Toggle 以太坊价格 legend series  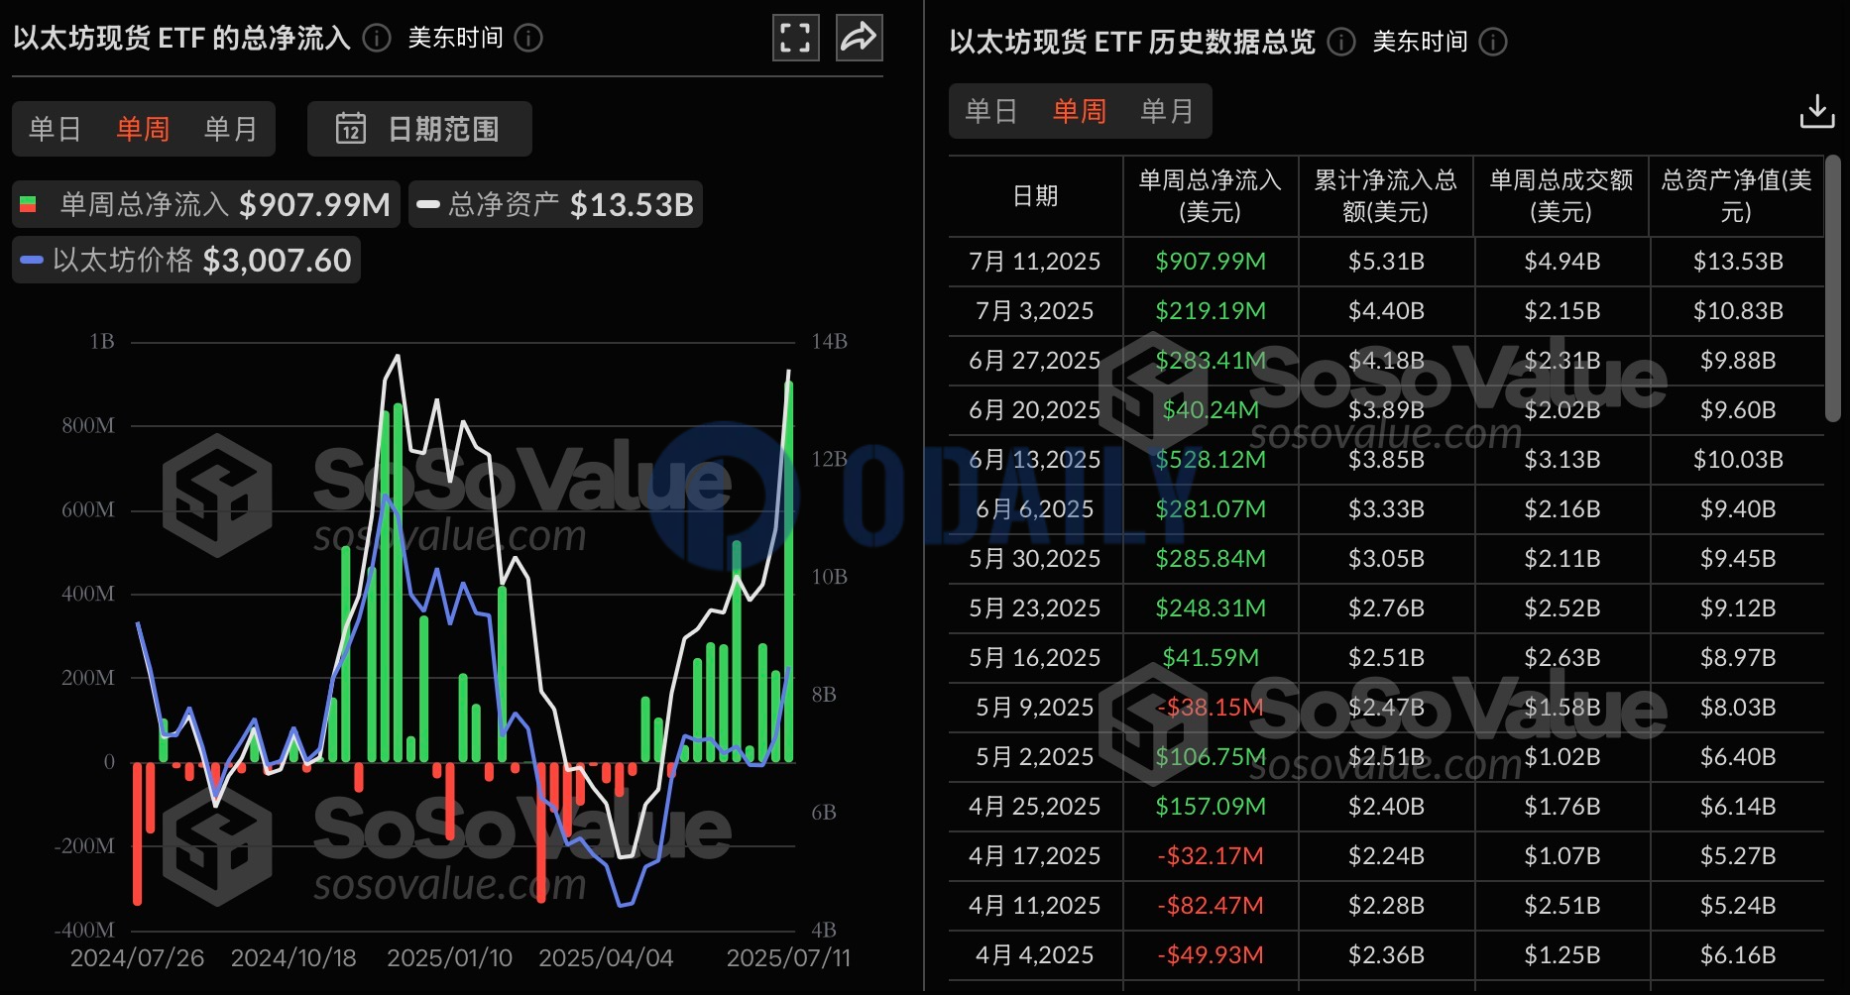click(186, 260)
